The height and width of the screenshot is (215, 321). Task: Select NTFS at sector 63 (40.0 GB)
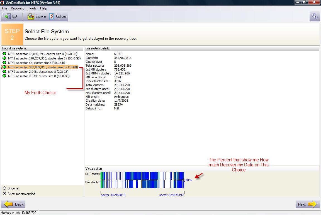37,62
